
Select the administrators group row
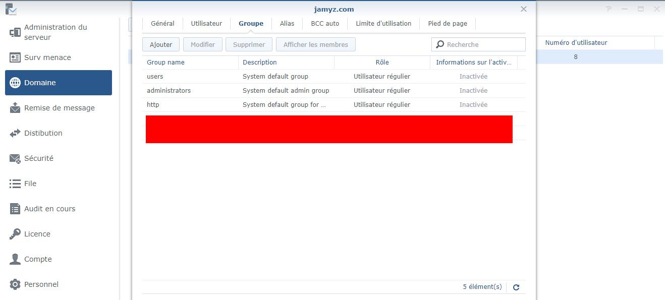pyautogui.click(x=334, y=91)
